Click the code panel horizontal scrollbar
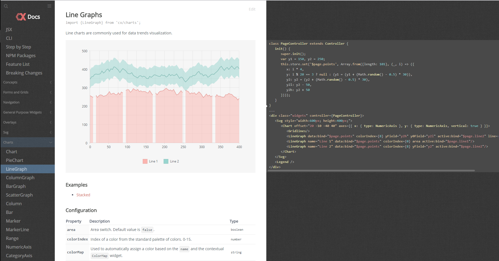Image resolution: width=499 pixels, height=261 pixels. [x=371, y=171]
